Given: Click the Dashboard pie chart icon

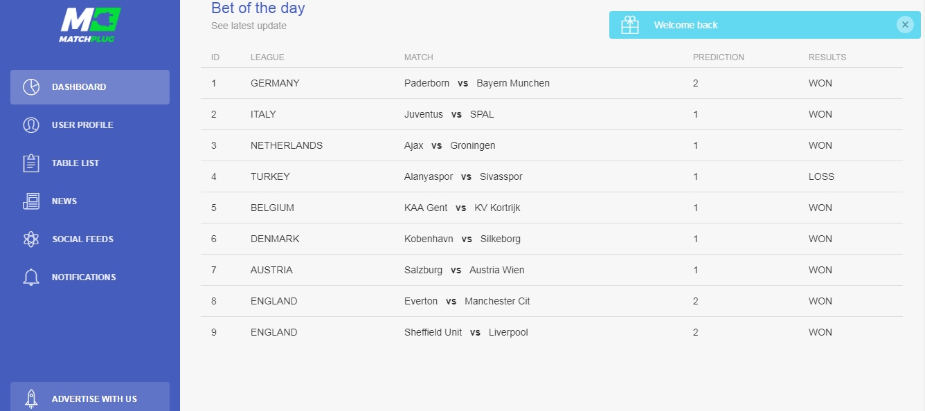Looking at the screenshot, I should point(31,87).
